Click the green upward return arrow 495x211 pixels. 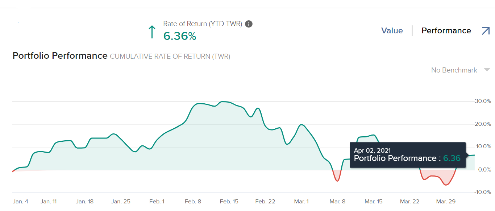coord(152,32)
